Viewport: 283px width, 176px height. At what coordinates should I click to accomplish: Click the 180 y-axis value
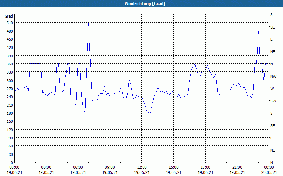click(x=10, y=113)
